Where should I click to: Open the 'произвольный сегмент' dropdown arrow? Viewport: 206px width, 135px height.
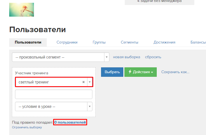[107, 57]
